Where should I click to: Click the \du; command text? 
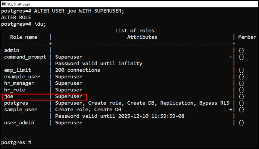click(x=40, y=24)
